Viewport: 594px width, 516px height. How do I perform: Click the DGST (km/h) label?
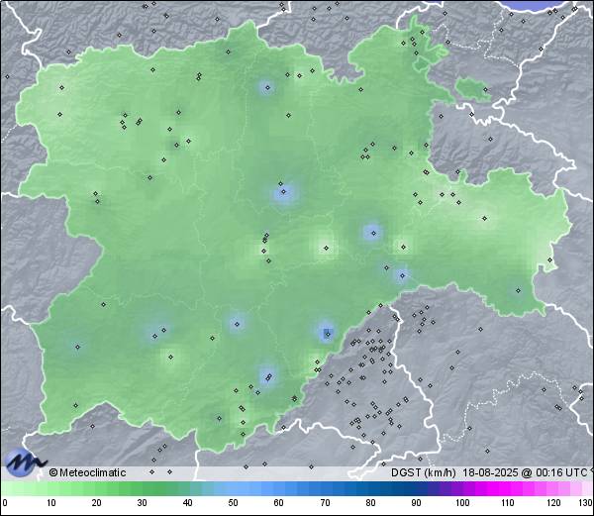(424, 472)
